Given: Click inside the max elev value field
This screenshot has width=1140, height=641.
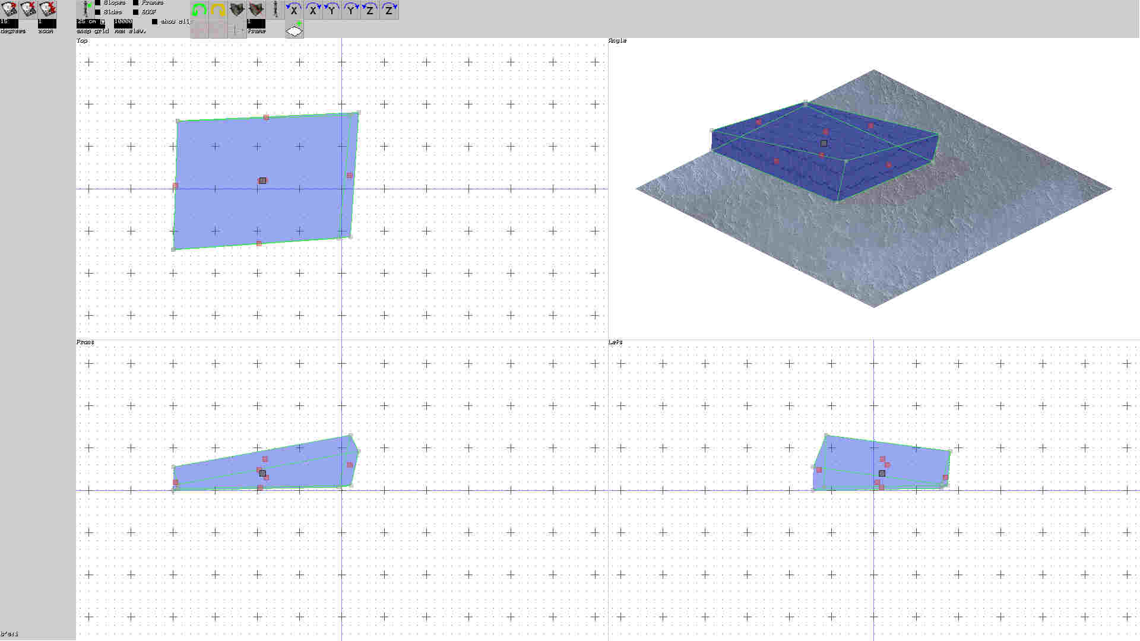Looking at the screenshot, I should point(123,21).
